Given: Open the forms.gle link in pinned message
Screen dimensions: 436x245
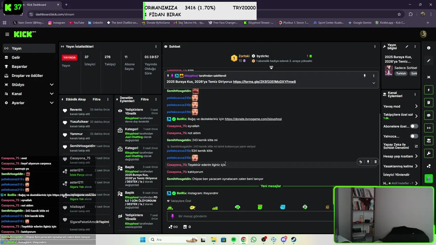Looking at the screenshot, I should pyautogui.click(x=264, y=82).
